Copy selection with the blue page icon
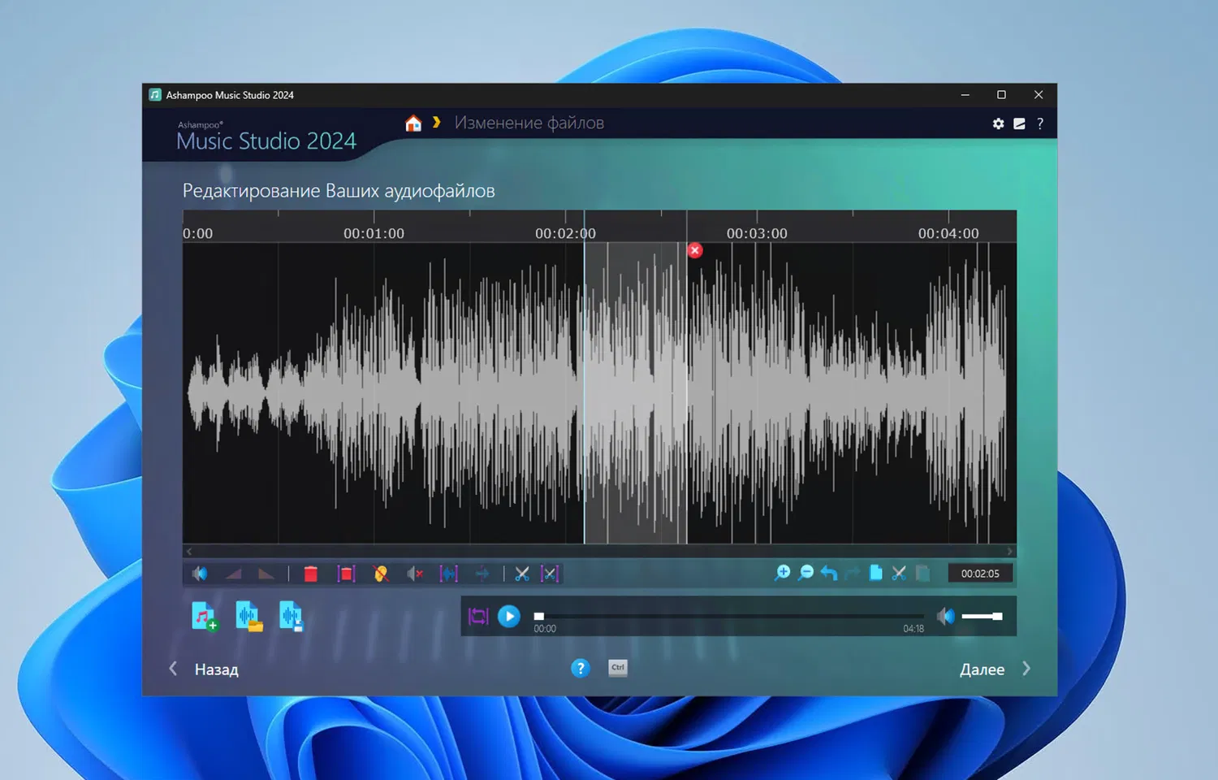The height and width of the screenshot is (780, 1218). pos(875,573)
